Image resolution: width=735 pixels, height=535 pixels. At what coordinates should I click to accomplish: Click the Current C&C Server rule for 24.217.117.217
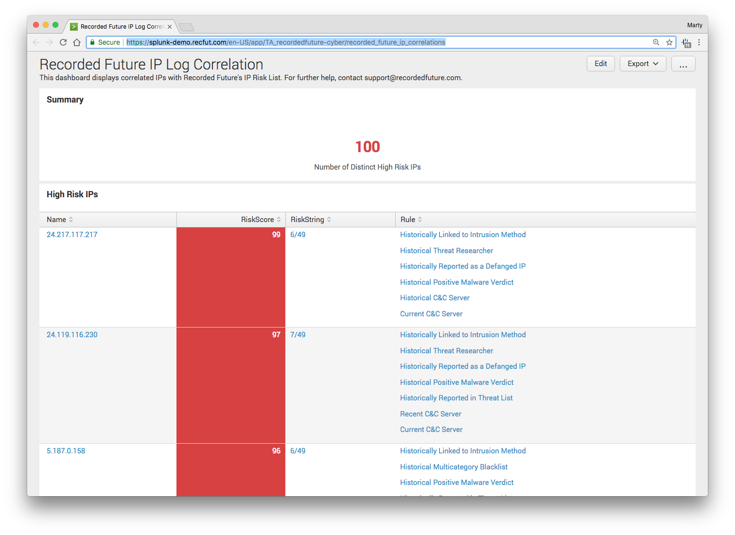pos(431,314)
